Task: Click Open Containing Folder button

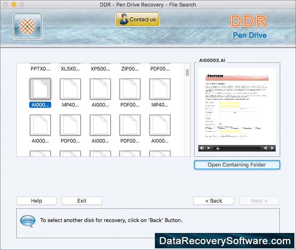Action: point(237,165)
